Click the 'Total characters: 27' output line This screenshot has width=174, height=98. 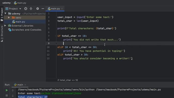tap(33, 97)
